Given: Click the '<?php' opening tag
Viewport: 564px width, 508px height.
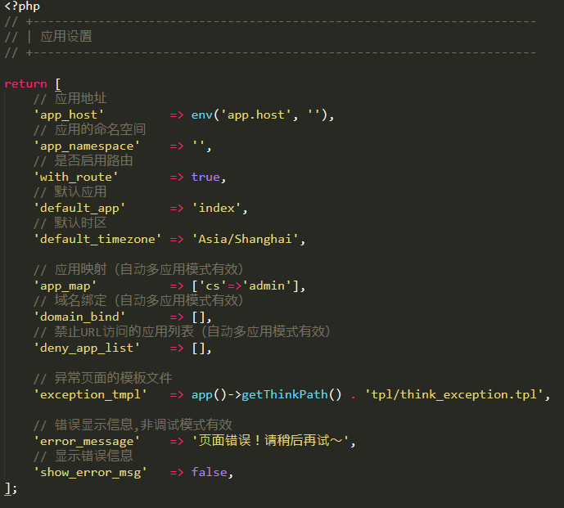Looking at the screenshot, I should (x=22, y=6).
